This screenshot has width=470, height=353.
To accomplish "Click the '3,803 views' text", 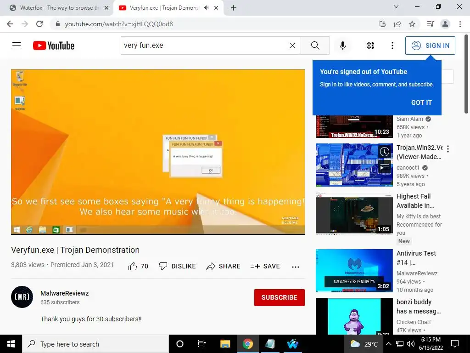I will (x=28, y=265).
